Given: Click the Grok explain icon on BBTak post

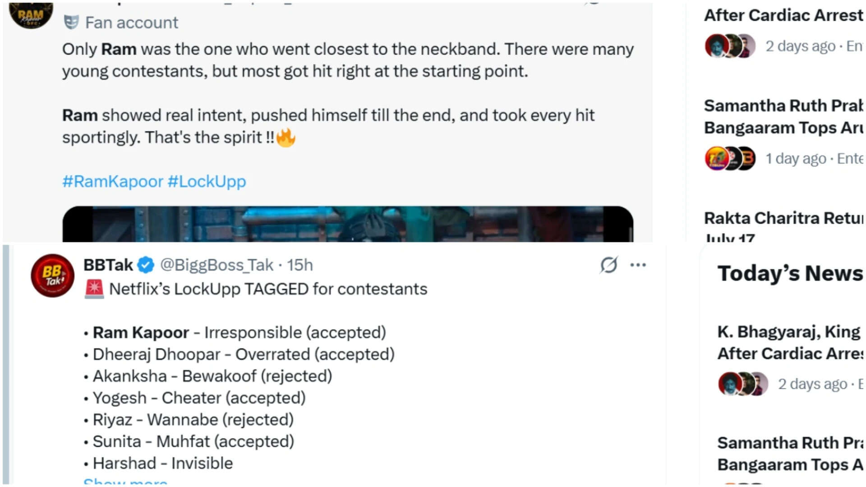Looking at the screenshot, I should (608, 265).
